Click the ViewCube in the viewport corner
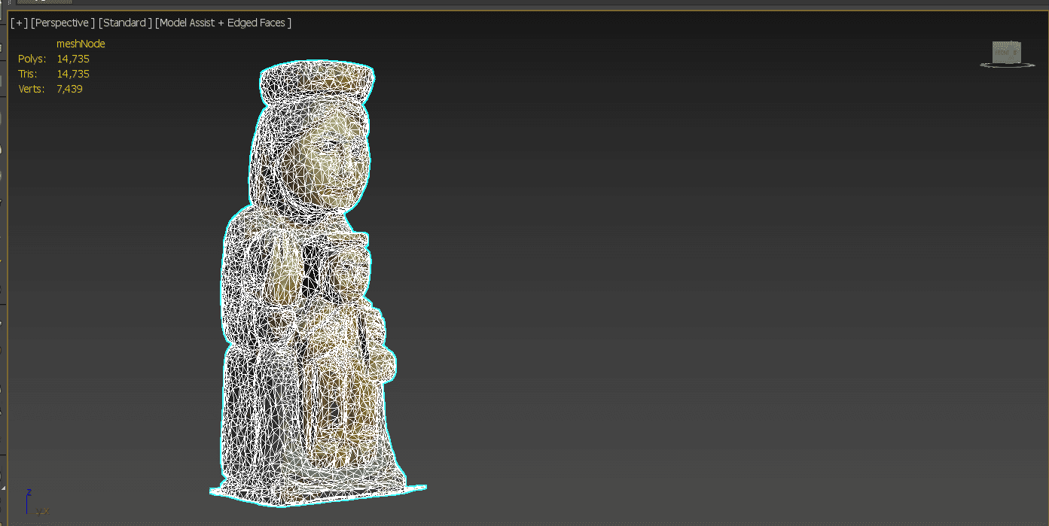The height and width of the screenshot is (526, 1049). [1006, 53]
